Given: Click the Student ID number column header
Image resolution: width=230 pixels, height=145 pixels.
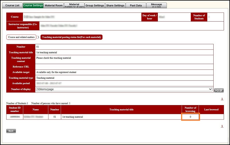Looking at the screenshot, I should pyautogui.click(x=15, y=109).
